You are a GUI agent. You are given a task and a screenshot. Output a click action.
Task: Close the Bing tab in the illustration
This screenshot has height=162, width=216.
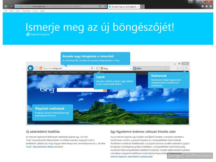coord(131,69)
